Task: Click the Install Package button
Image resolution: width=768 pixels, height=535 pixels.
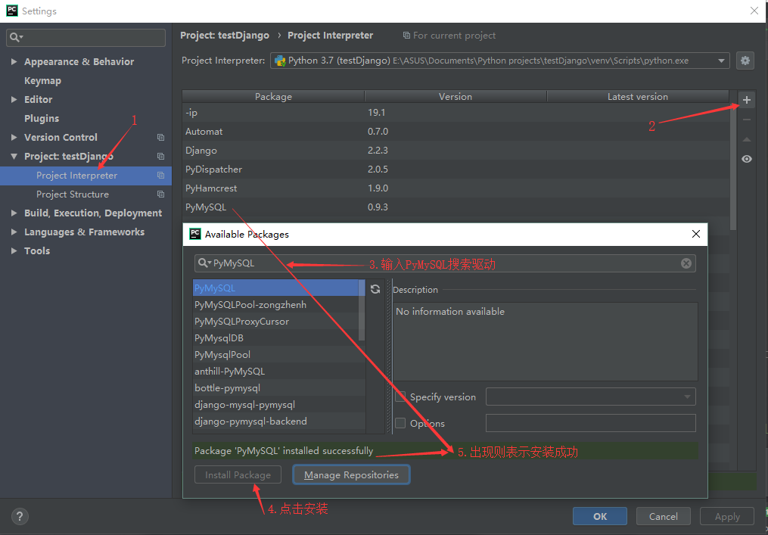Action: (238, 474)
